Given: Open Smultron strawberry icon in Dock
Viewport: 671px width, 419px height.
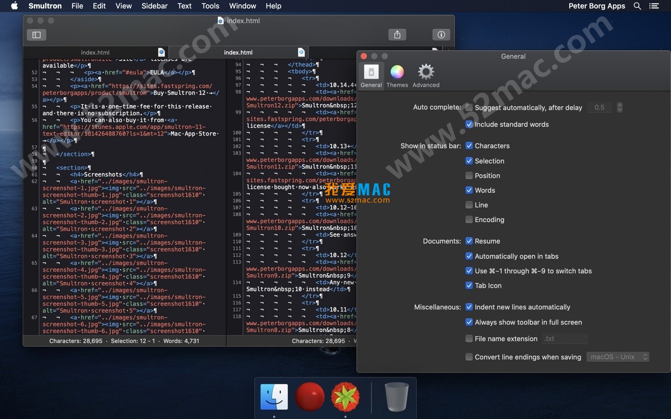Looking at the screenshot, I should click(x=345, y=396).
